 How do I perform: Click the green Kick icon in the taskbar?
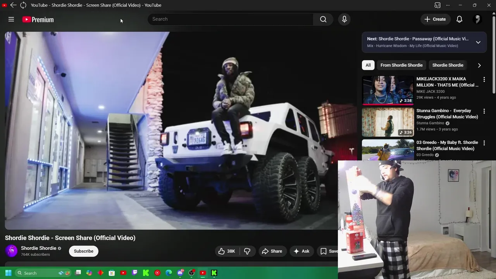tap(146, 273)
